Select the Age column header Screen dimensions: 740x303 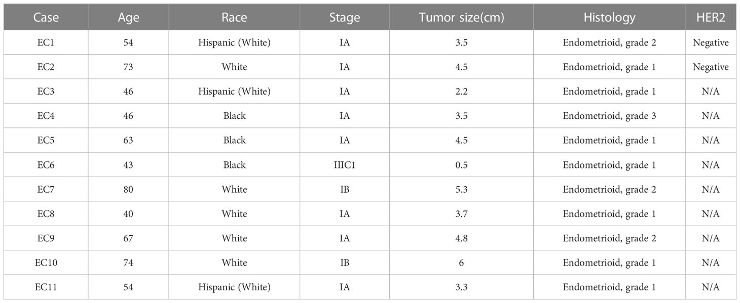[128, 18]
